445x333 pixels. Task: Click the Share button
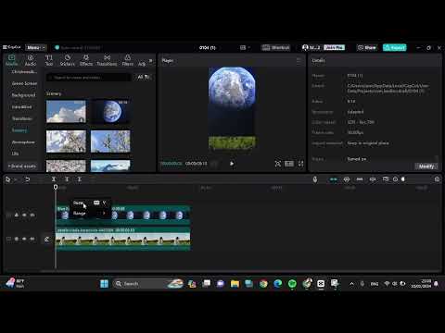click(x=367, y=47)
